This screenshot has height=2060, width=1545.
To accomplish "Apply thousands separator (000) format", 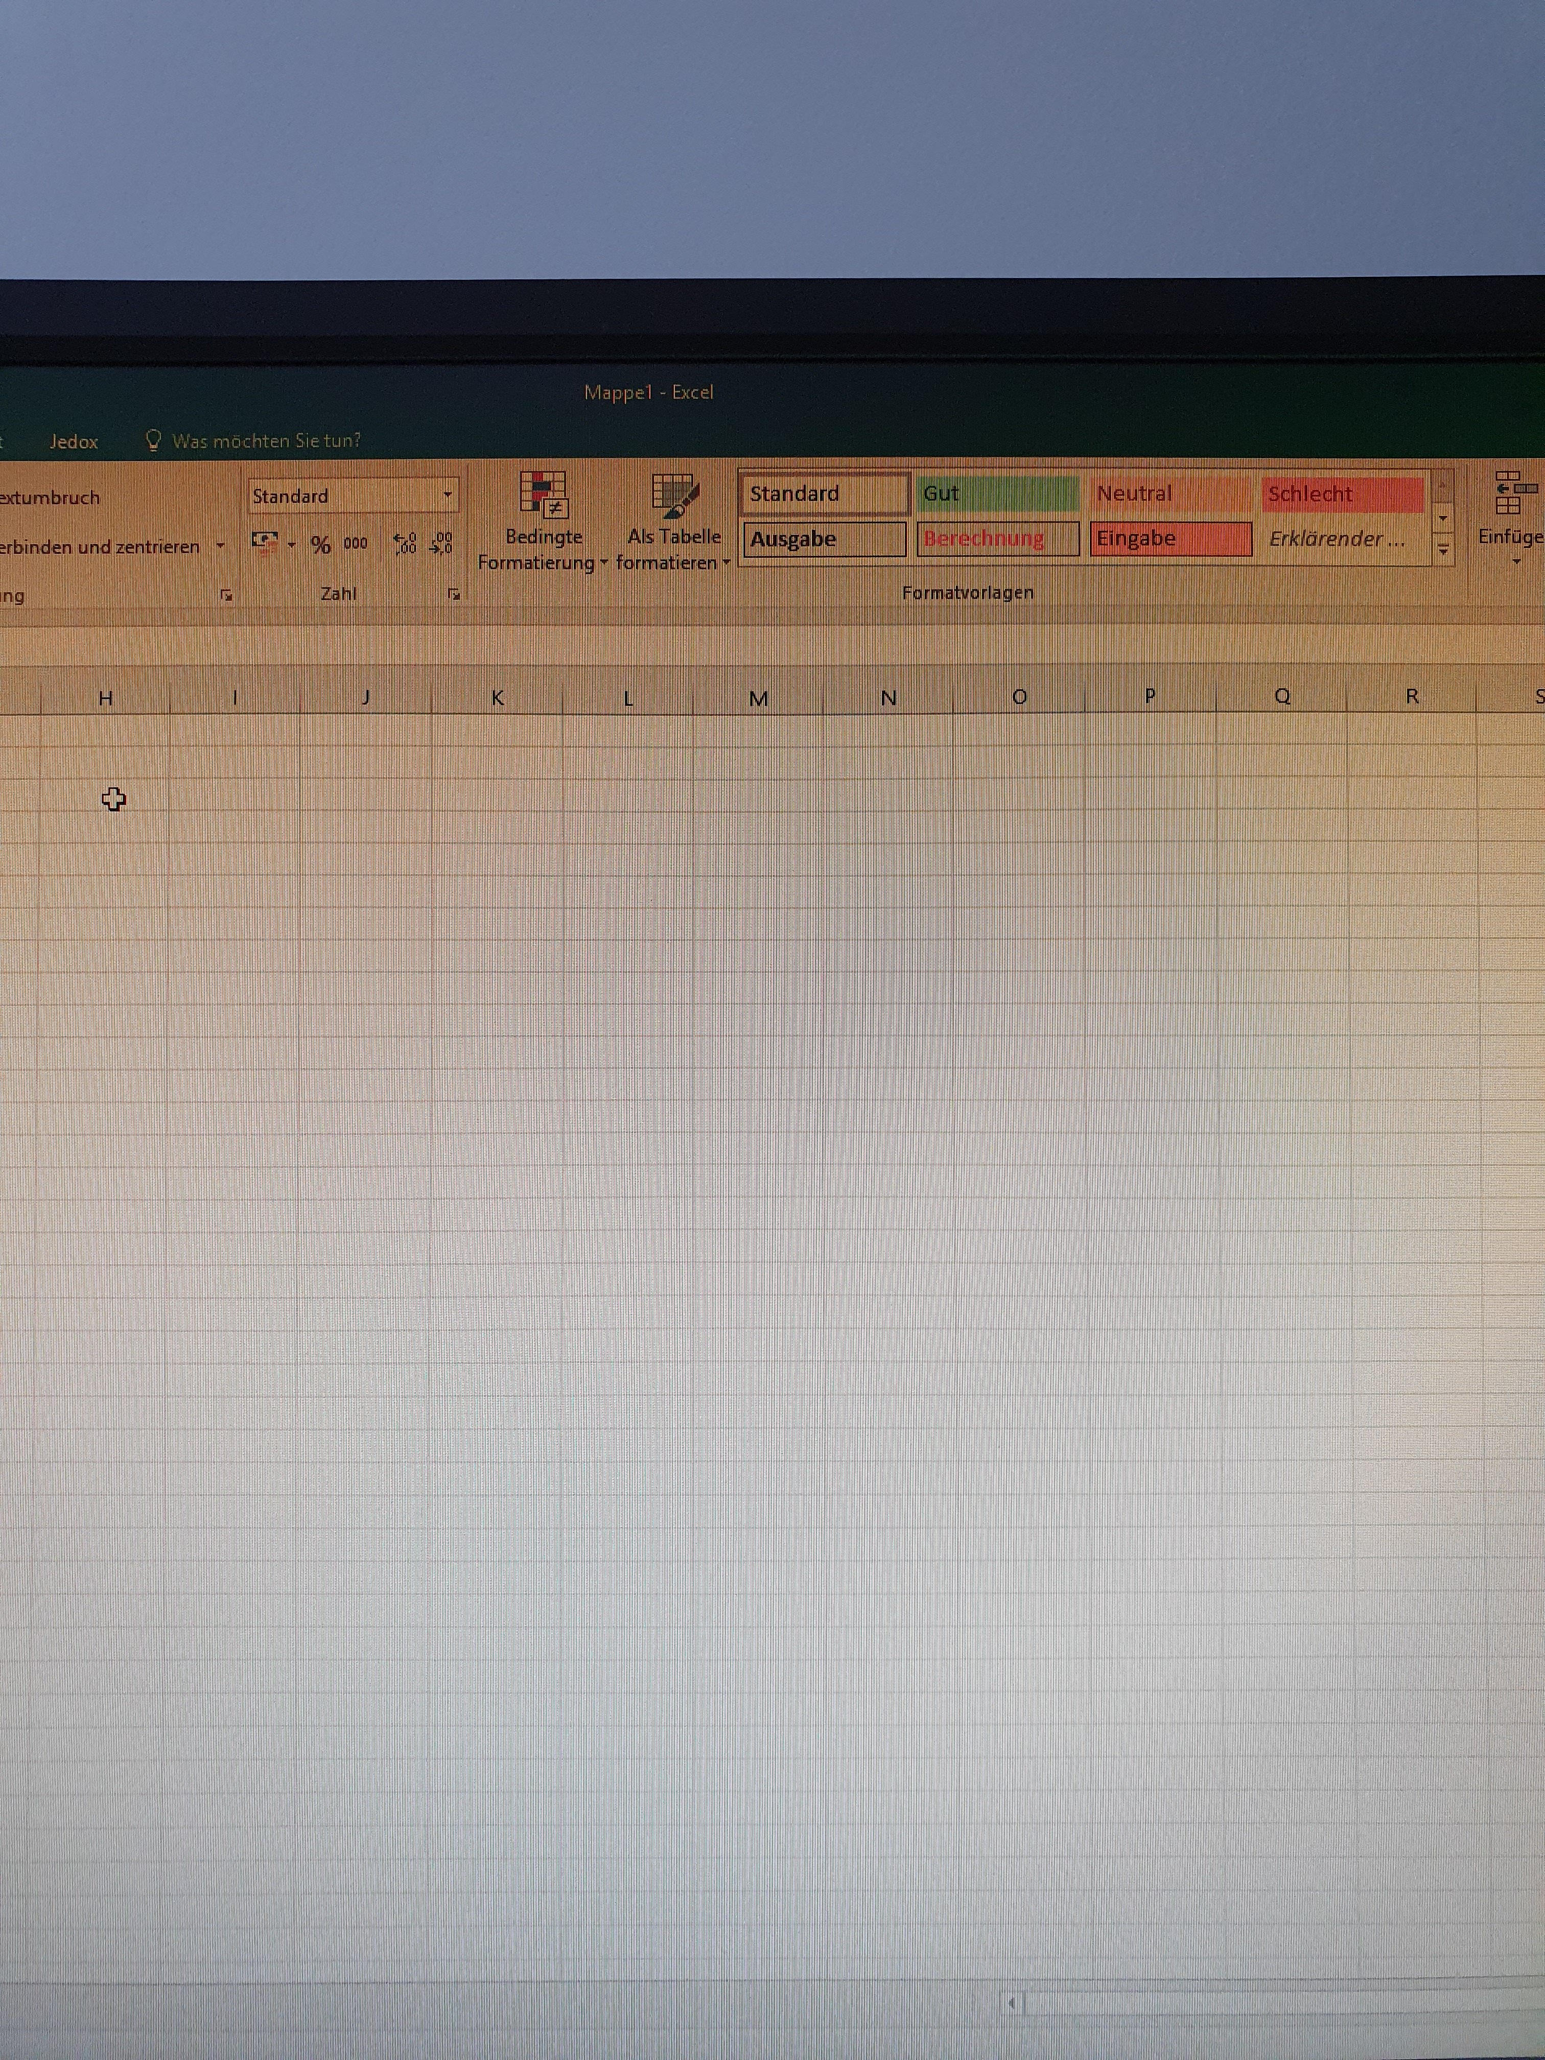I will pos(356,544).
